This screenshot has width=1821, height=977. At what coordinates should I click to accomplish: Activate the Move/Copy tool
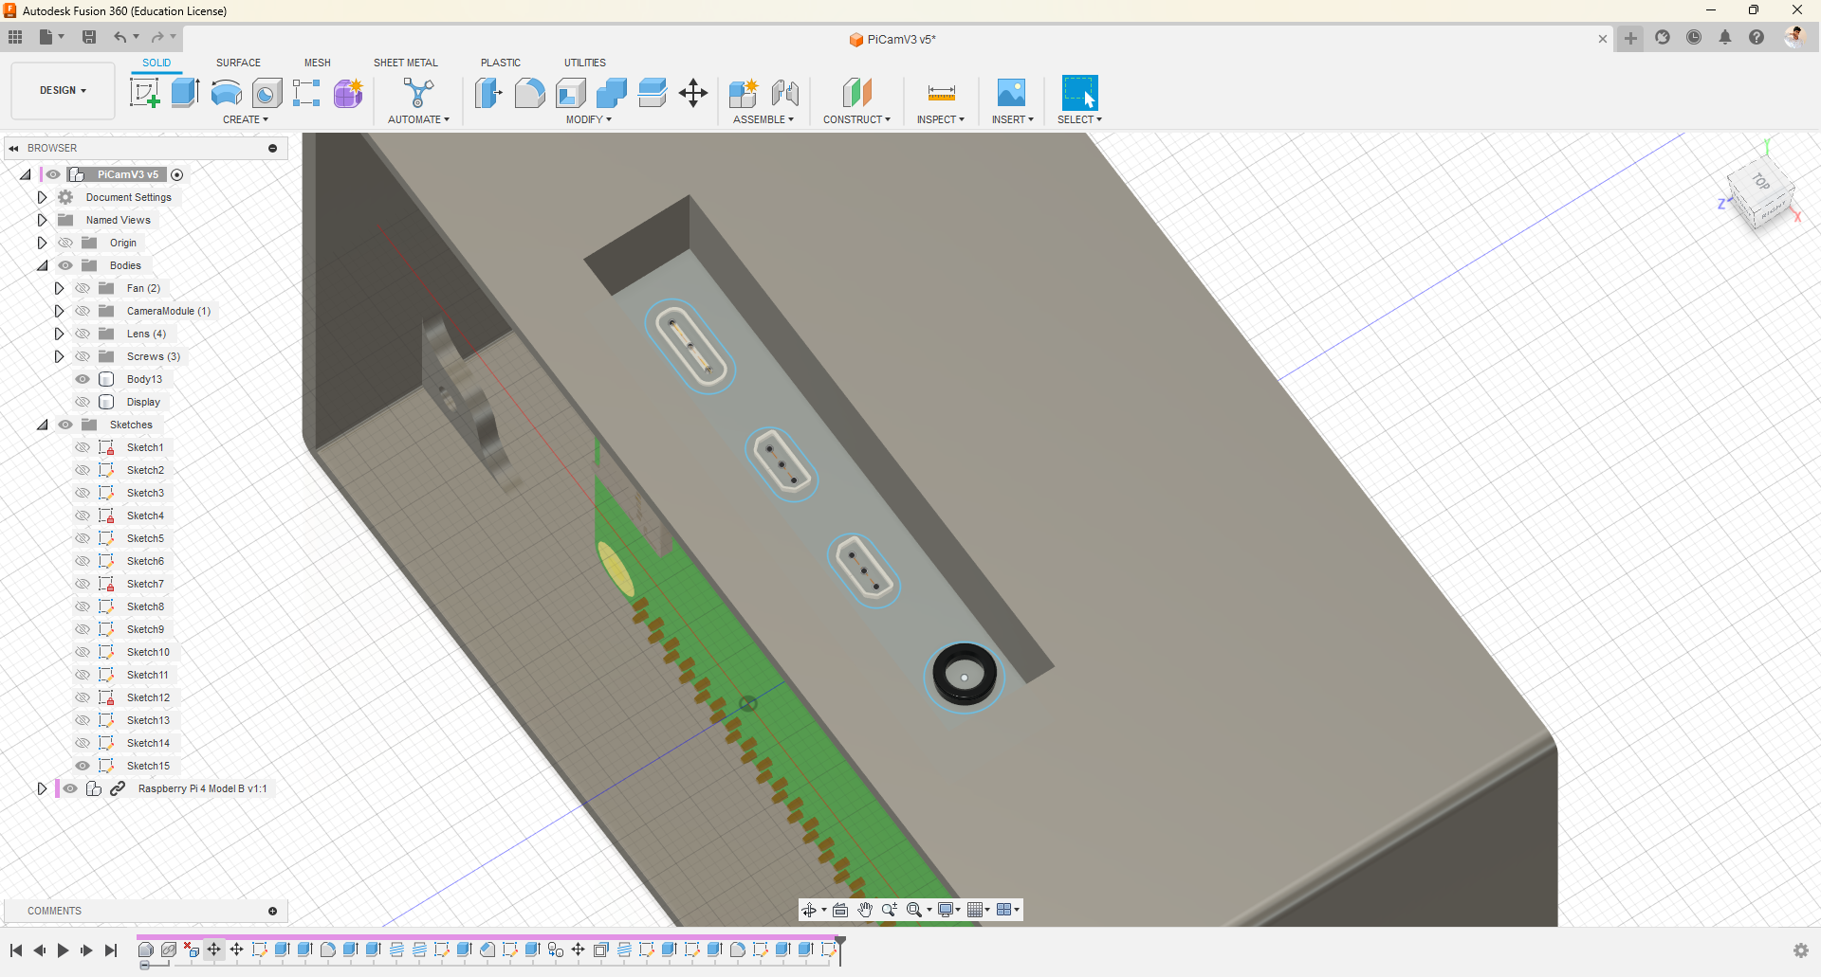[693, 93]
